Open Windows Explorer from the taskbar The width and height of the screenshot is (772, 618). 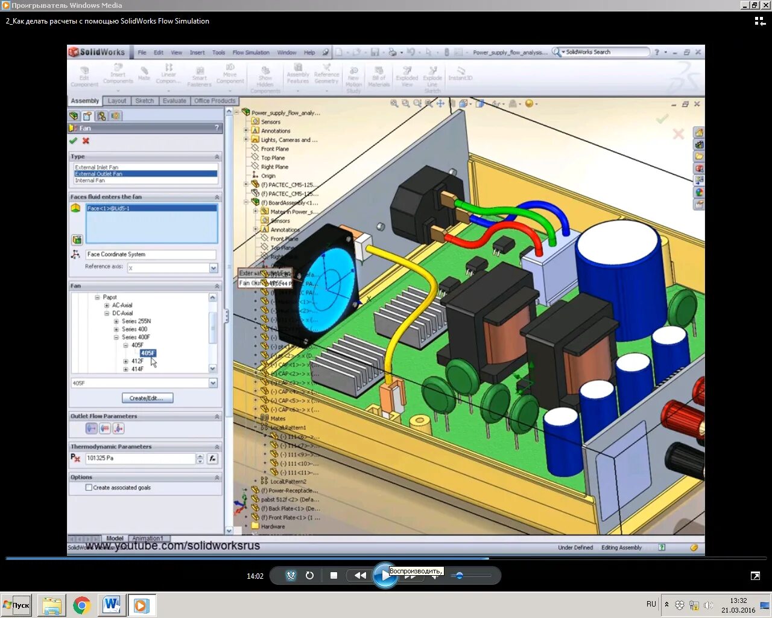52,605
